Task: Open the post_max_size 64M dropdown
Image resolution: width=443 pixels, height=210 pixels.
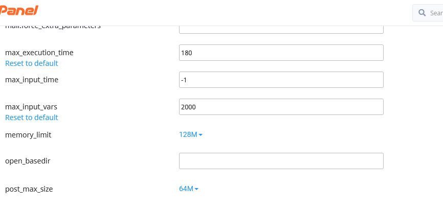Action: tap(186, 189)
